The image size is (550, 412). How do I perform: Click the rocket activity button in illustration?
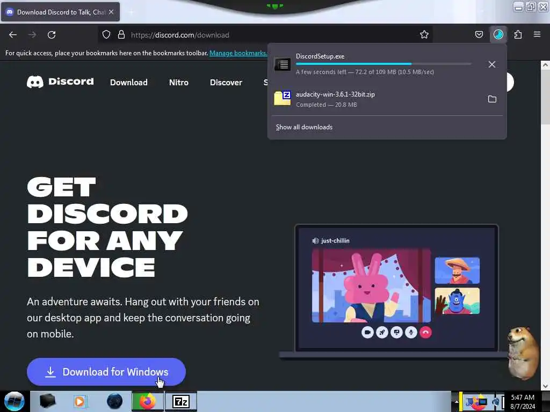pos(382,332)
